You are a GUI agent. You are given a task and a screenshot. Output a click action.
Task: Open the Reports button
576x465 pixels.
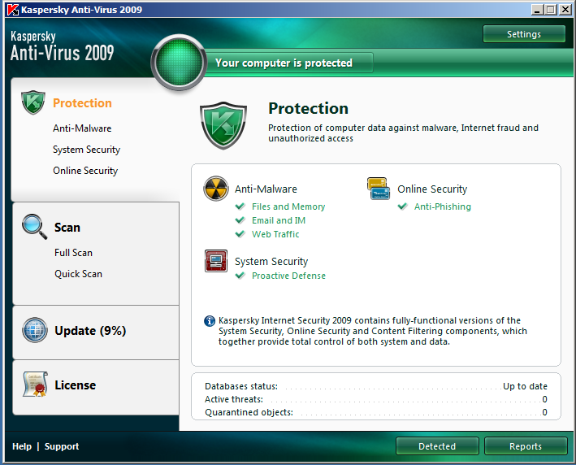pos(526,445)
